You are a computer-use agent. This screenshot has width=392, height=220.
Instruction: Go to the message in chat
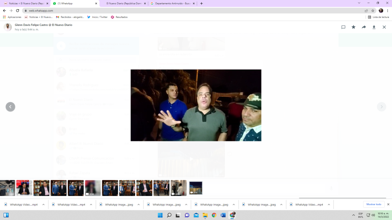click(x=343, y=27)
